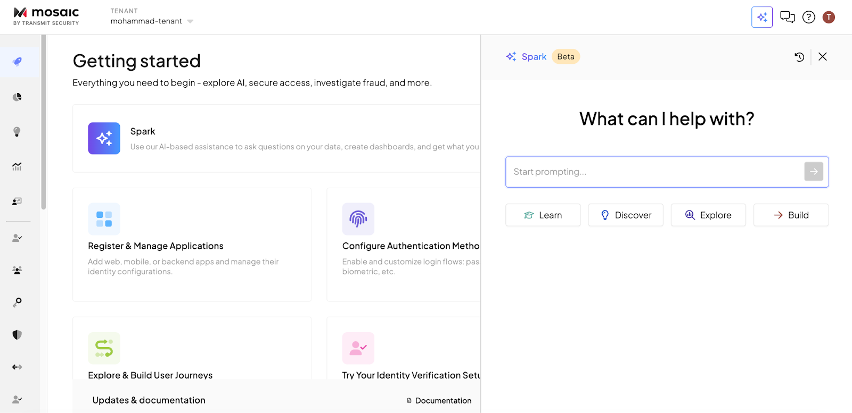The height and width of the screenshot is (413, 852).
Task: Open the chat feedback icon in header
Action: [x=787, y=18]
